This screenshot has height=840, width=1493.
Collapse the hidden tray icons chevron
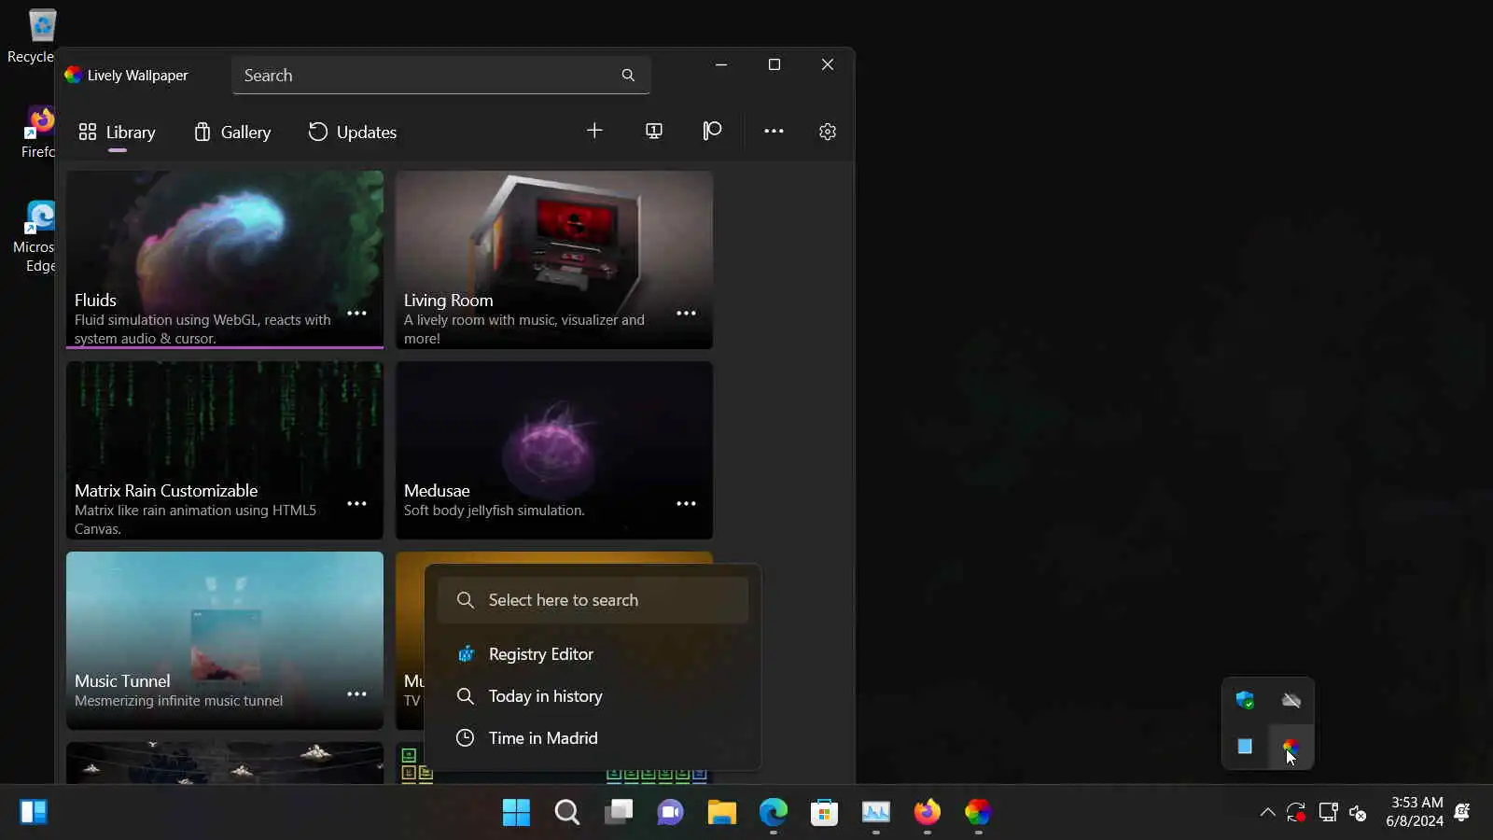click(1267, 813)
